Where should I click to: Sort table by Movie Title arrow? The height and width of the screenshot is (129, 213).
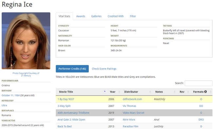(105, 91)
